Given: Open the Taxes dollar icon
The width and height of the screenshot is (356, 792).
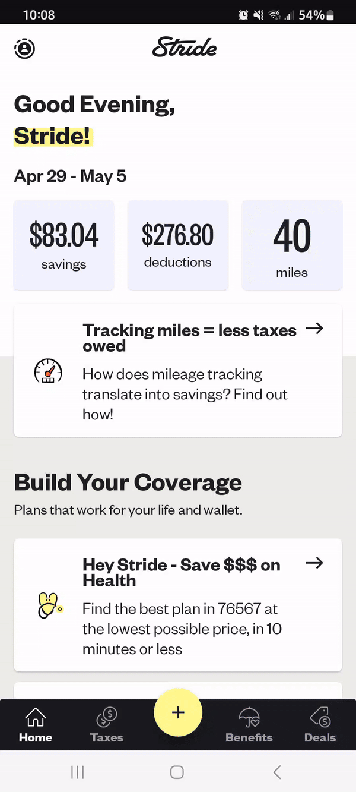Looking at the screenshot, I should (107, 718).
